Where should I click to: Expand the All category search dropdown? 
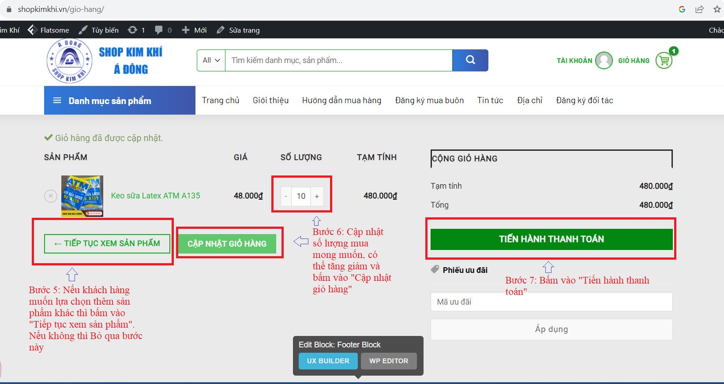[211, 60]
